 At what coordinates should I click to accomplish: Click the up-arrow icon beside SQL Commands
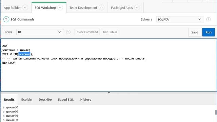6,19
